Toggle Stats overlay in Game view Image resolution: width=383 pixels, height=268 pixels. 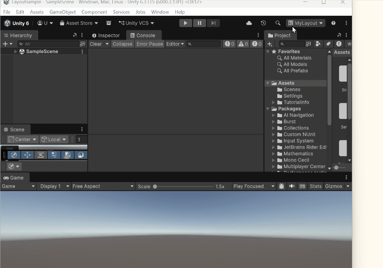tap(316, 186)
